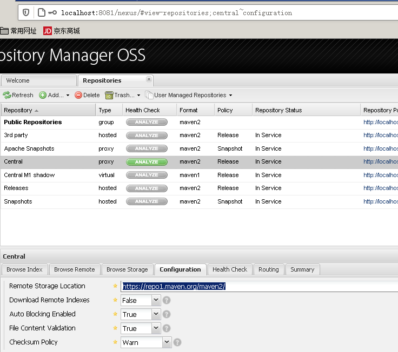Open the Browse Storage tab
Viewport: 398px width, 352px height.
(127, 269)
